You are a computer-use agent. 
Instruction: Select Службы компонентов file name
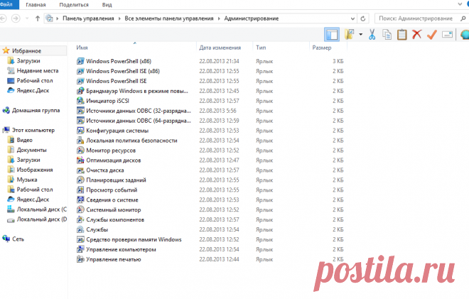click(115, 219)
